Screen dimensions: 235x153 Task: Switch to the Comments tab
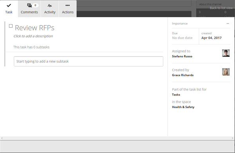[29, 9]
